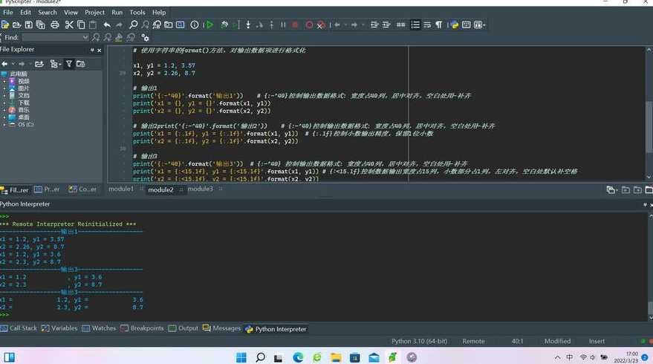Viewport: 653px width, 364px height.
Task: Click the Syntax Check info icon
Action: click(x=195, y=25)
